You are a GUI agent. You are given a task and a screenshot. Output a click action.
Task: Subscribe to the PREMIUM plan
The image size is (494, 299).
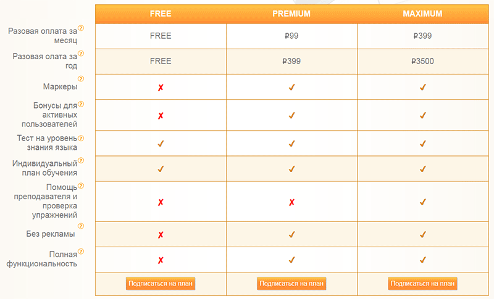[291, 284]
